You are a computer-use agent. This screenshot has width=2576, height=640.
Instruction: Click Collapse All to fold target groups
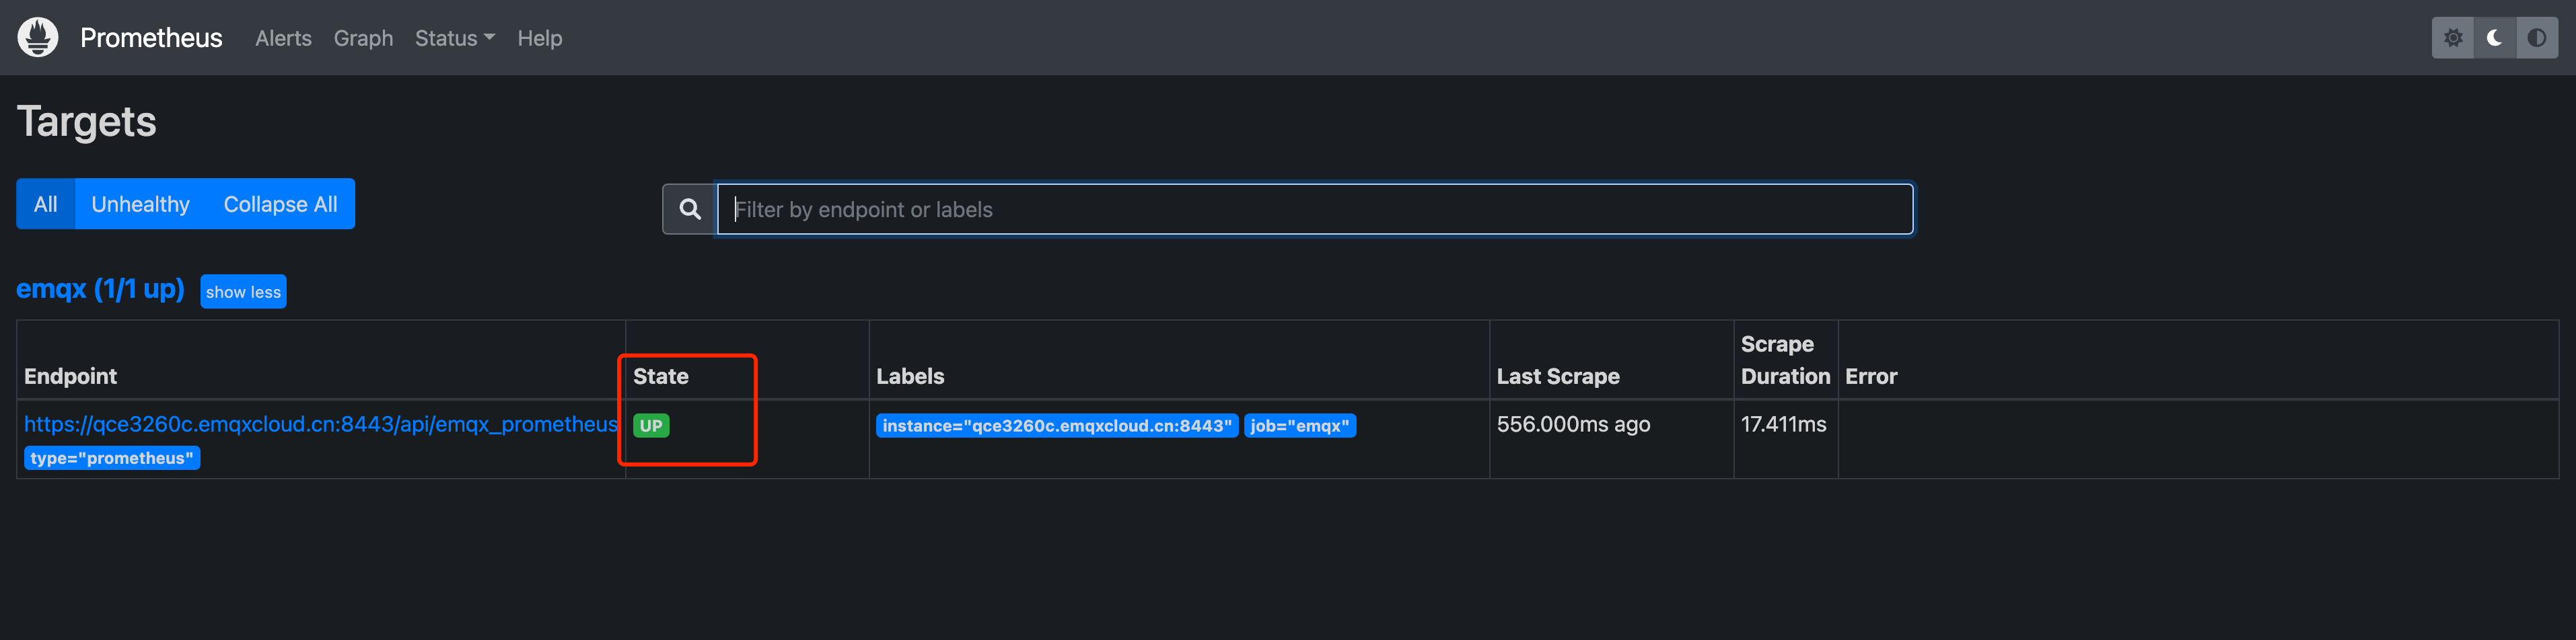pos(280,204)
